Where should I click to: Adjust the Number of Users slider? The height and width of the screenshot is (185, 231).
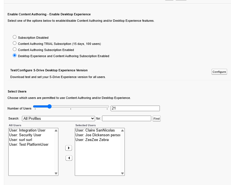49,106
